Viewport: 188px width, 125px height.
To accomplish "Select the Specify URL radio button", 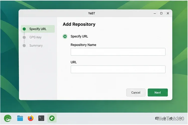I will 65,36.
